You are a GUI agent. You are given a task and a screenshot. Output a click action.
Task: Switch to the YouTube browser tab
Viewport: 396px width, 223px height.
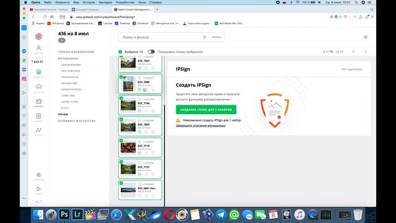coord(49,10)
